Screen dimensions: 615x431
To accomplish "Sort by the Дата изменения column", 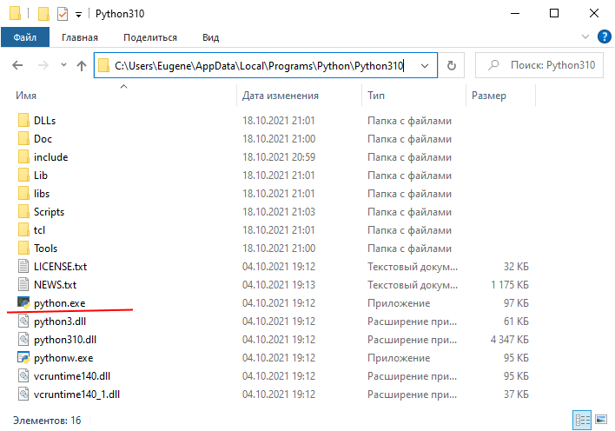I will click(280, 96).
